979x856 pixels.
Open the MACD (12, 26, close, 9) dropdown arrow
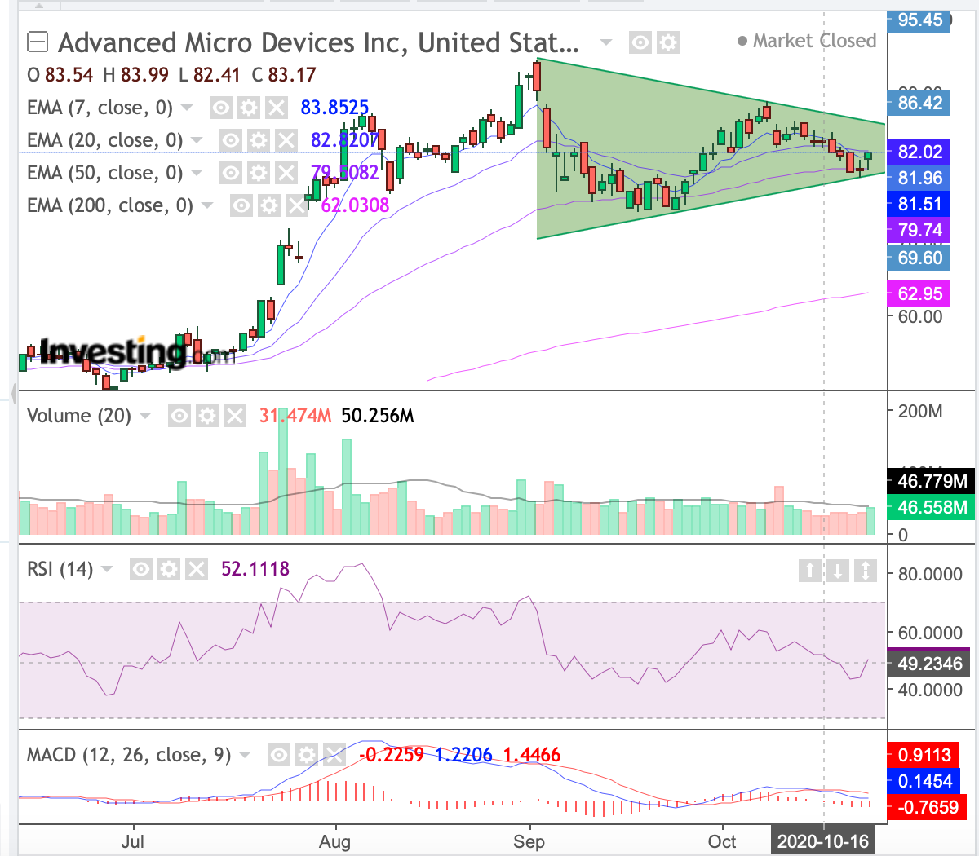click(x=245, y=755)
